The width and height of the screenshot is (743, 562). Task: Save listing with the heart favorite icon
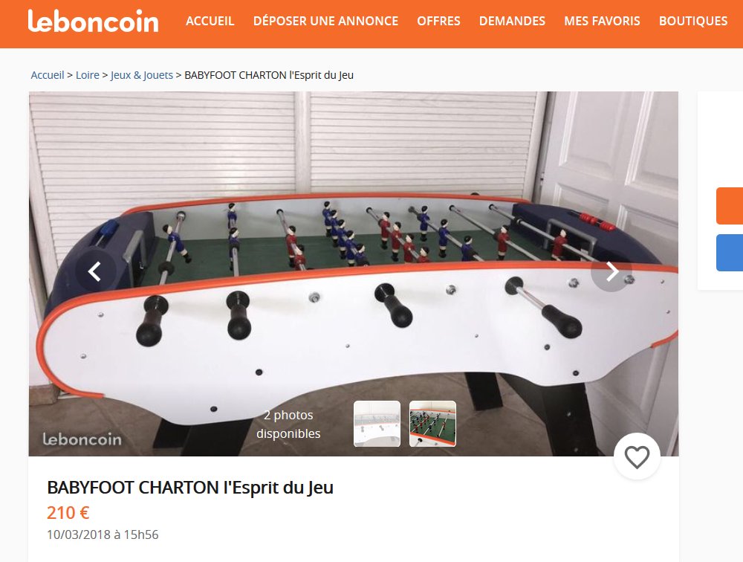(637, 456)
